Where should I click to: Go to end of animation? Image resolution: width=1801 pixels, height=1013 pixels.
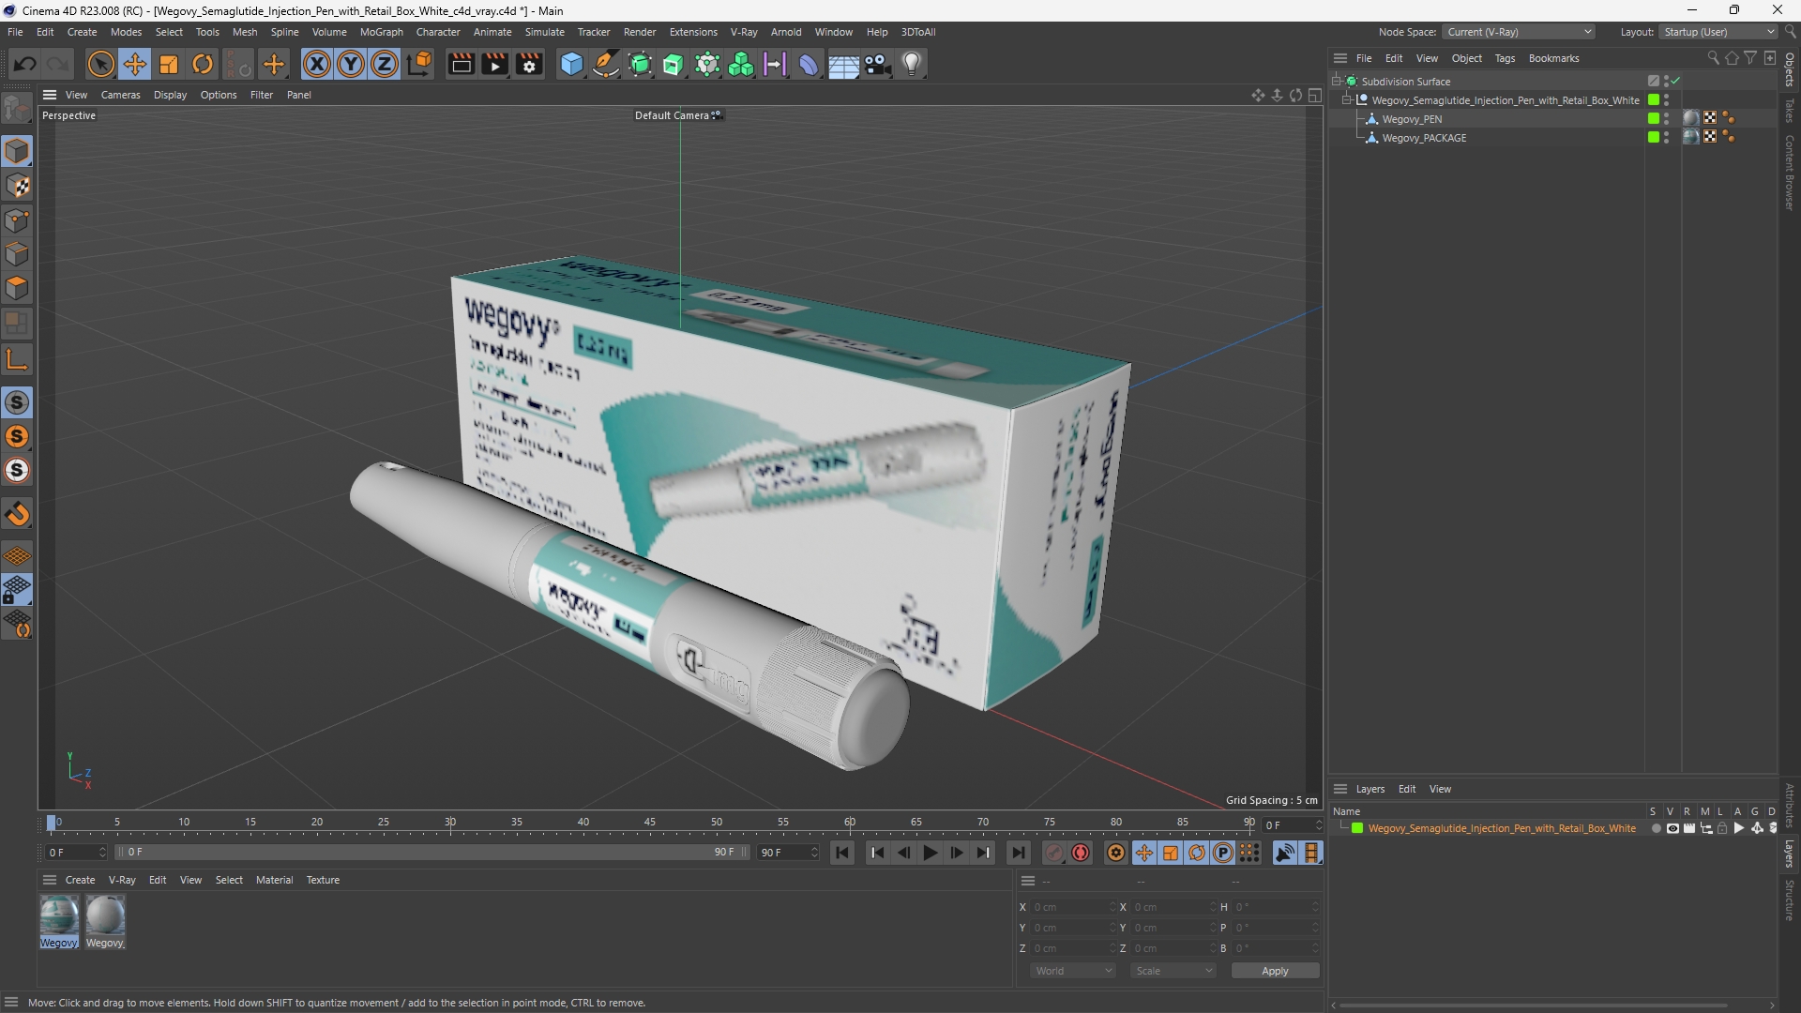coord(1018,853)
